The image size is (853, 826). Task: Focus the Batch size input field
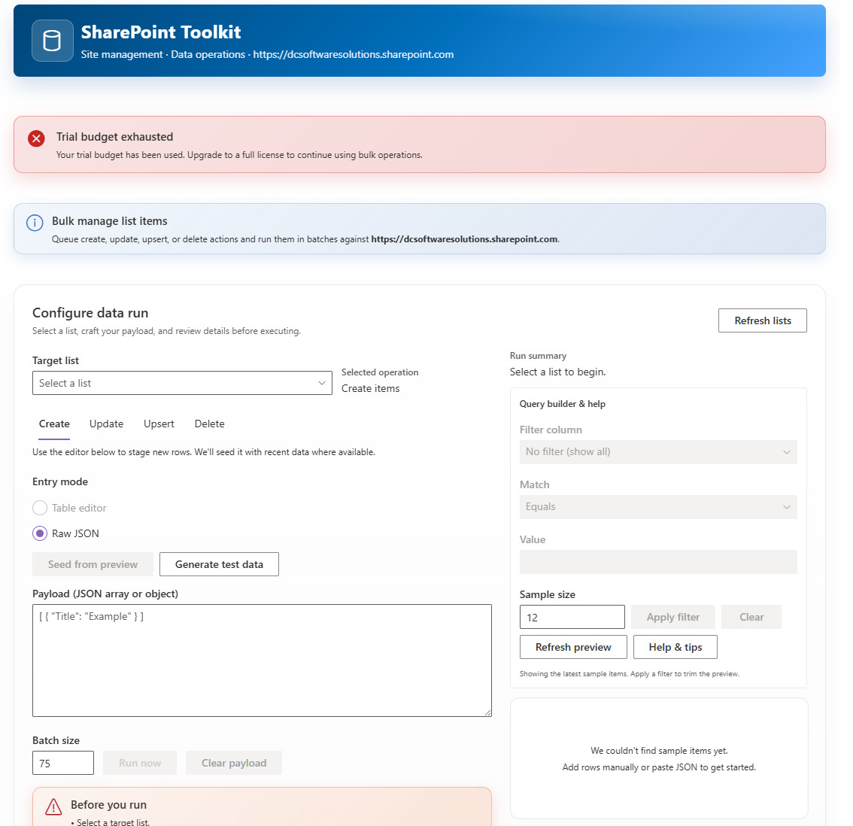click(63, 763)
